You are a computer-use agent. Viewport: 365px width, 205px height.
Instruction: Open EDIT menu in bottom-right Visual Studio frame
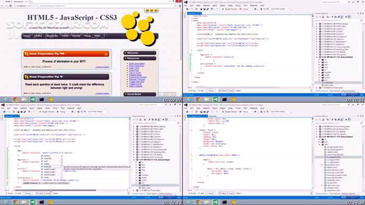coord(192,108)
